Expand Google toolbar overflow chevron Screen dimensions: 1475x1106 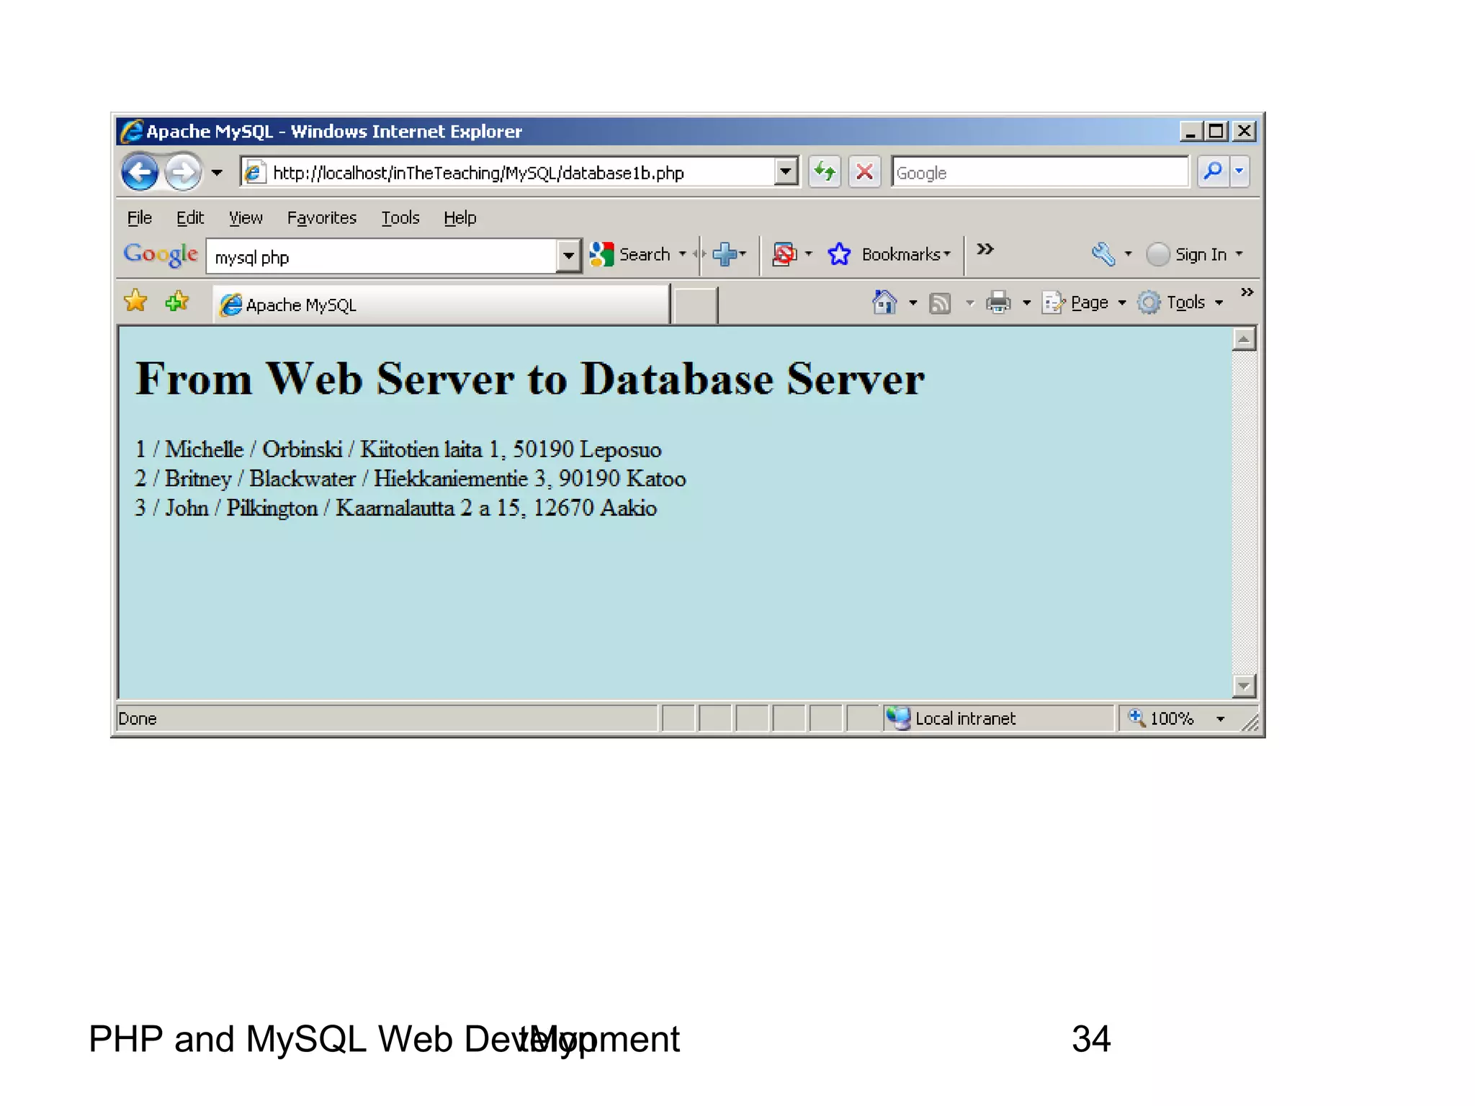tap(985, 249)
